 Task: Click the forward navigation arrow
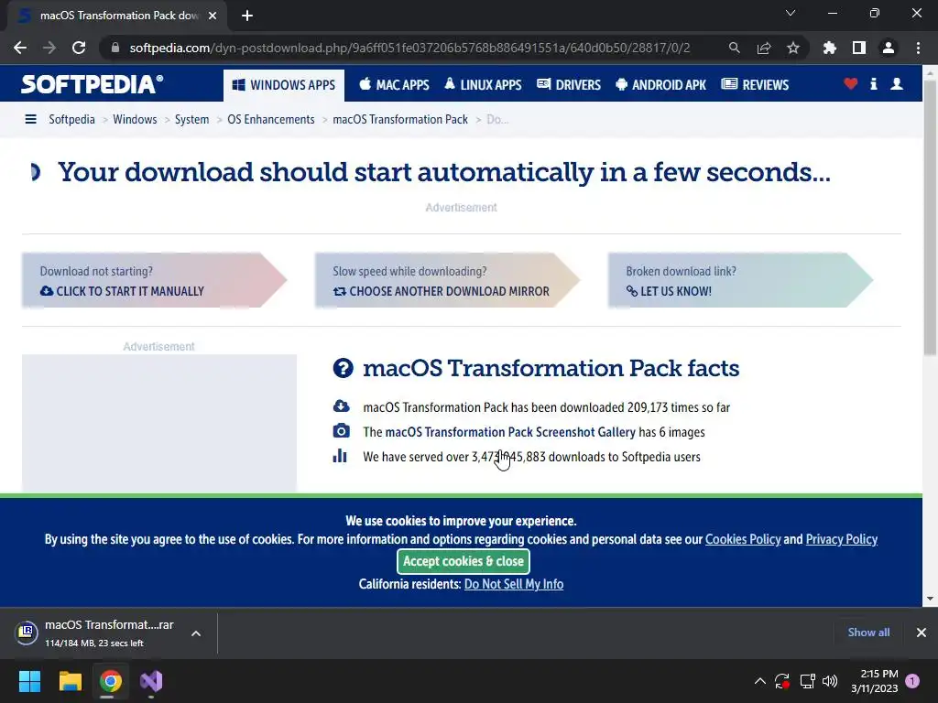(49, 48)
